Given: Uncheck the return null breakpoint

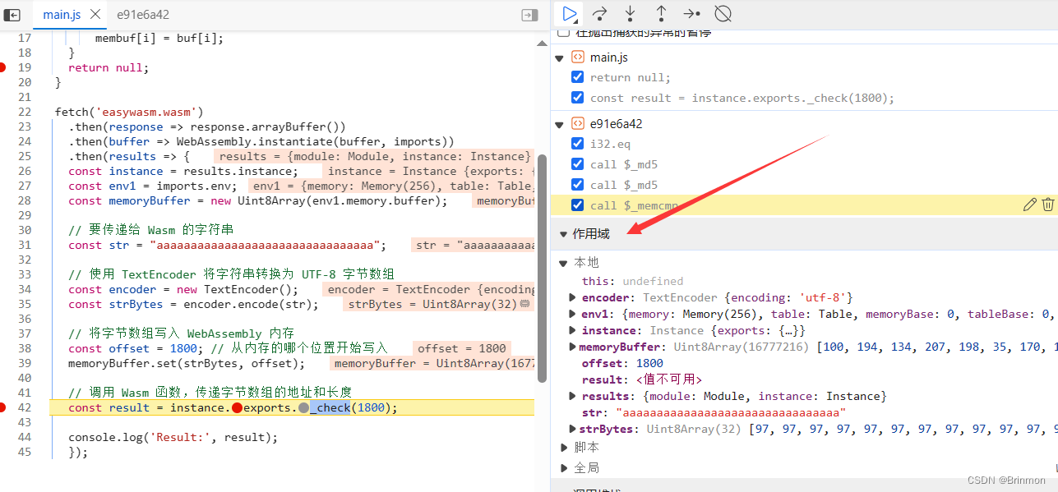Looking at the screenshot, I should [x=577, y=76].
